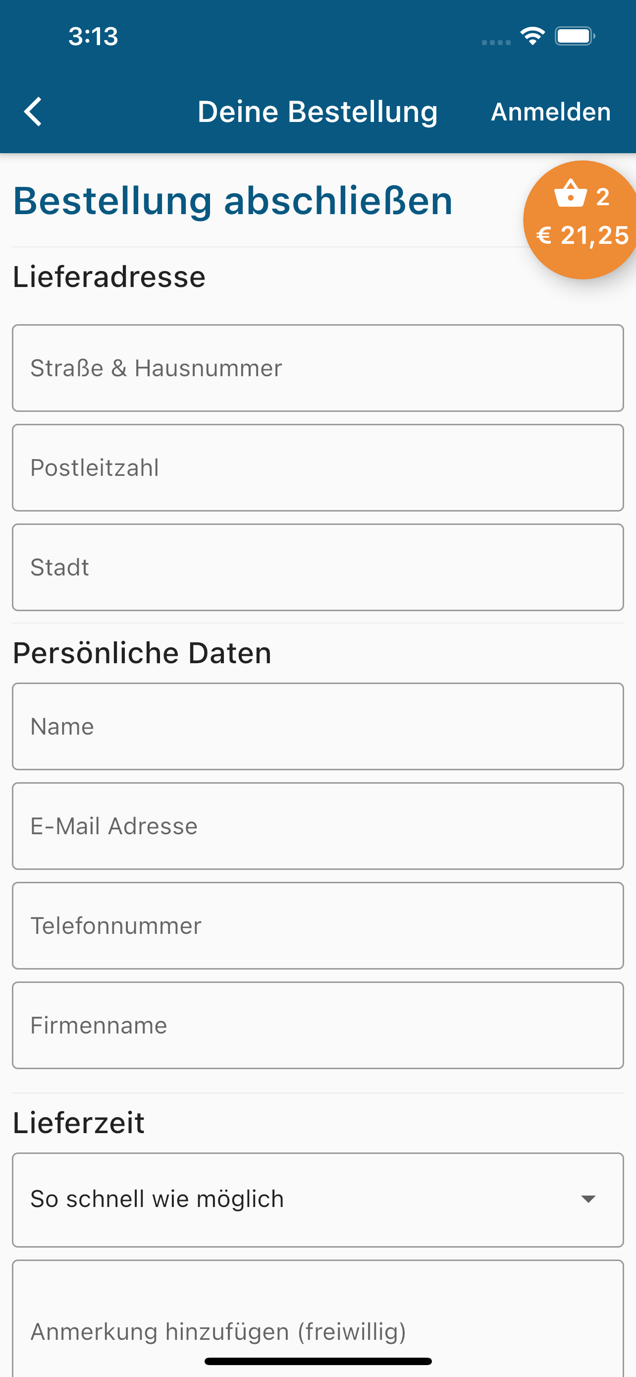Select the Name input field
The image size is (636, 1377).
318,727
